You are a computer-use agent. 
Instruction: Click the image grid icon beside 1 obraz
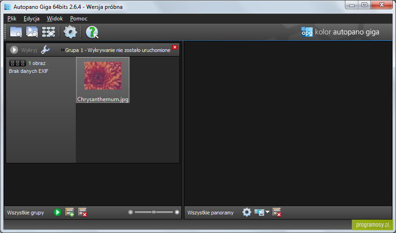17,63
